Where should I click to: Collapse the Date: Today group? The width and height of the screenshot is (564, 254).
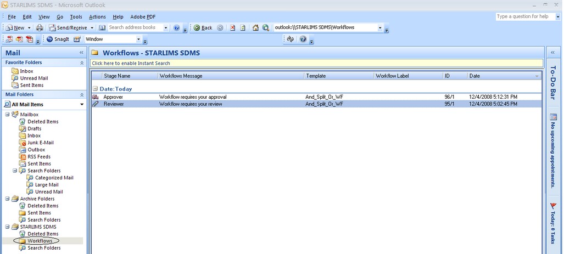(96, 88)
